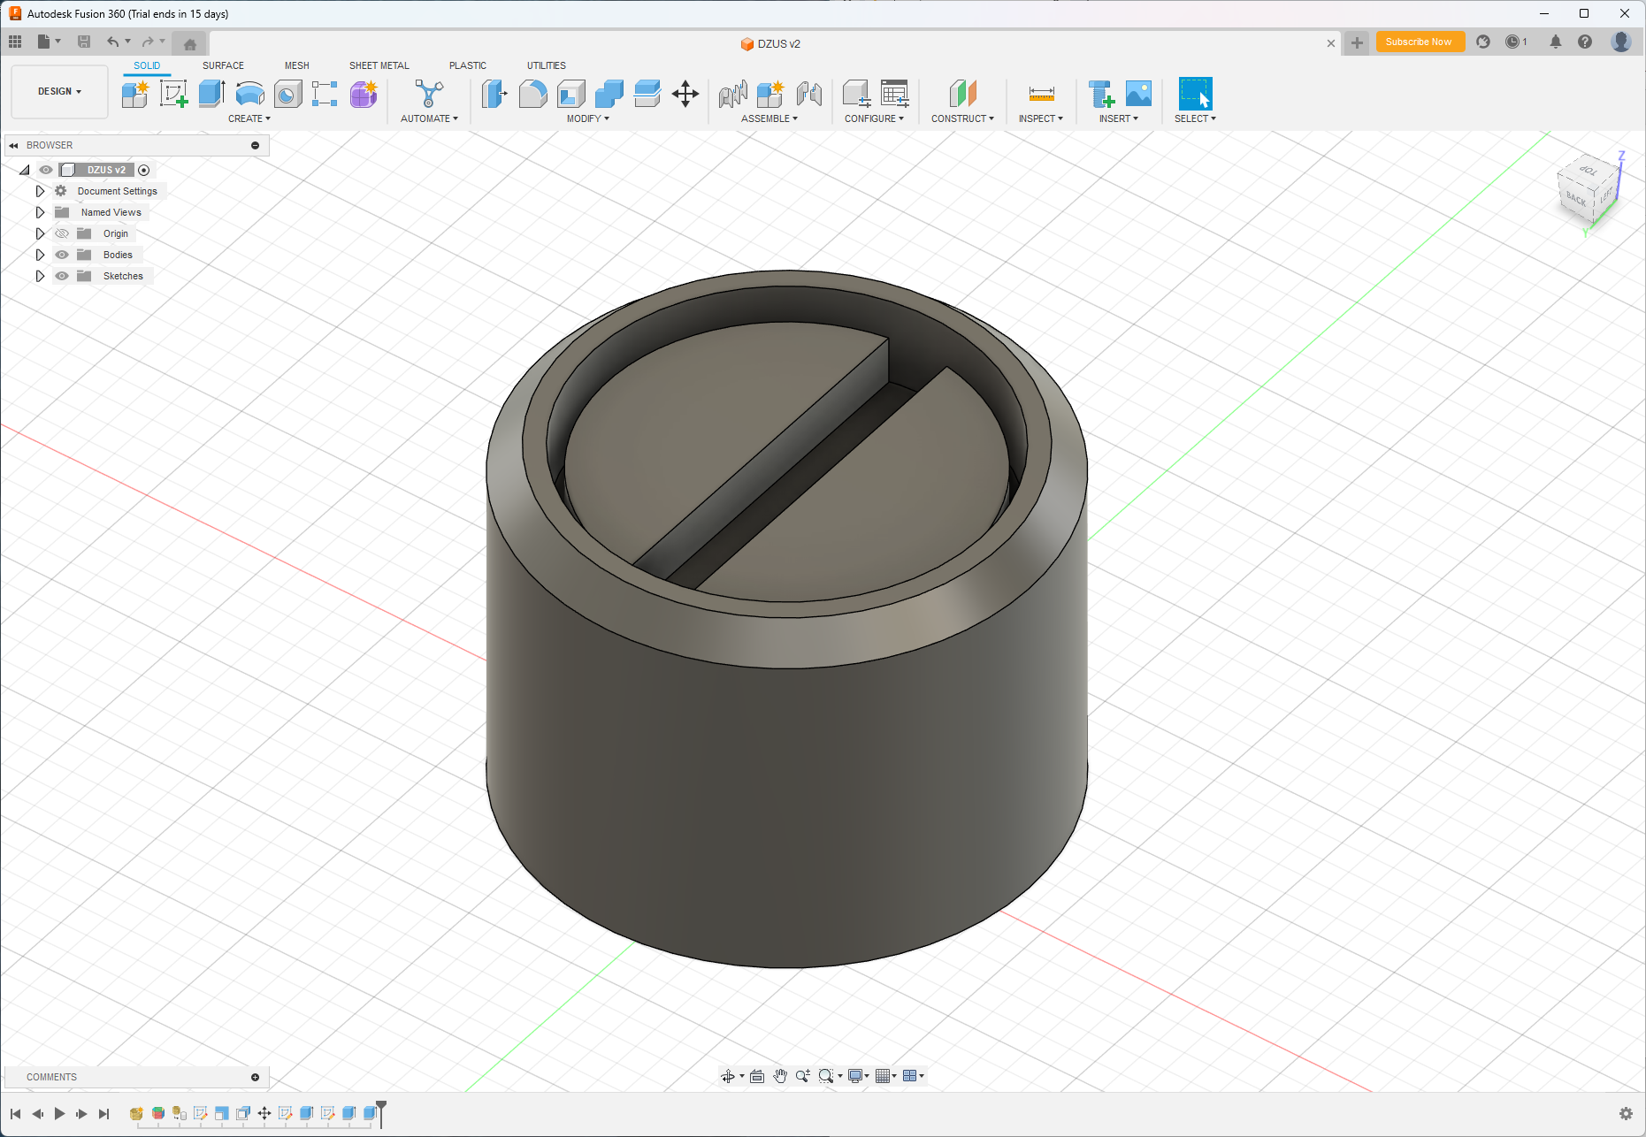1646x1137 pixels.
Task: Click the Zoom magnifier with plus-minus
Action: click(802, 1076)
